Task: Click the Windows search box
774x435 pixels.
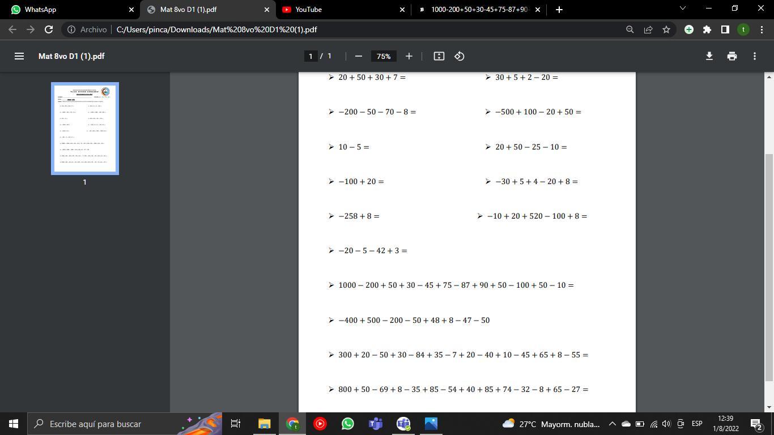Action: click(125, 424)
